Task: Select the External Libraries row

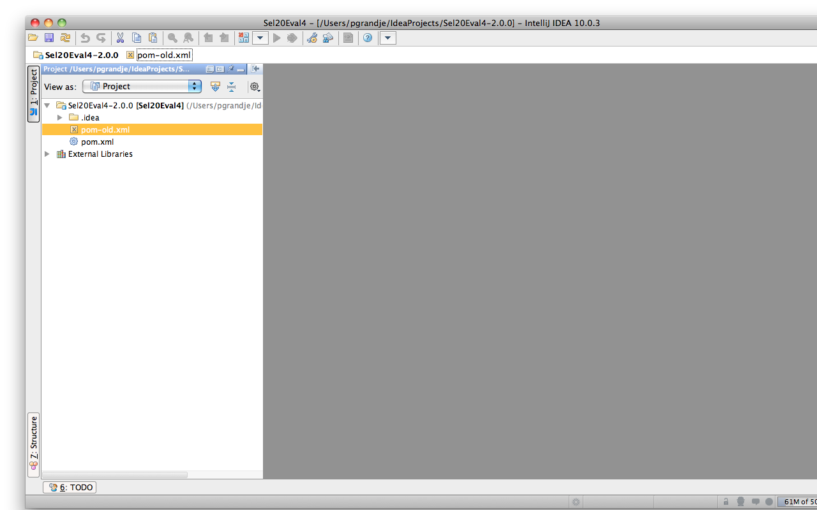Action: [x=152, y=154]
